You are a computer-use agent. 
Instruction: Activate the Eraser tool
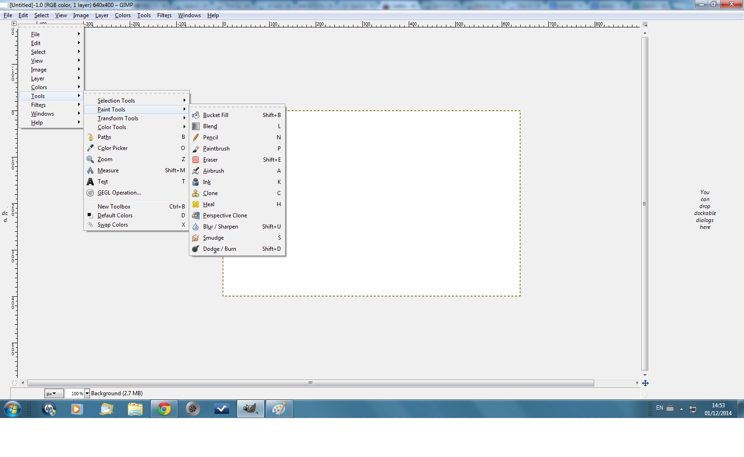237,160
